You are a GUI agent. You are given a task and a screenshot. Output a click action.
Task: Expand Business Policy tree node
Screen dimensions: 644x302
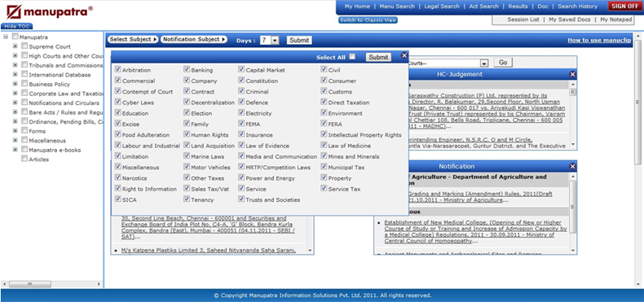click(x=15, y=84)
